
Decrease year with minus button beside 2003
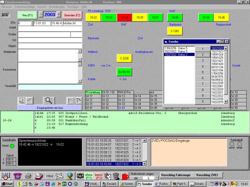[x=41, y=15]
